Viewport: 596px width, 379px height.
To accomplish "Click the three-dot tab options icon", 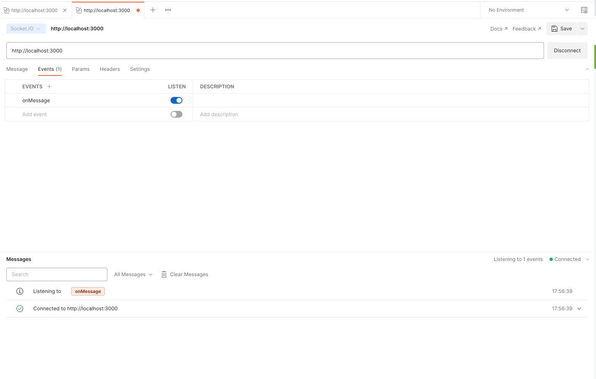I will (x=168, y=10).
